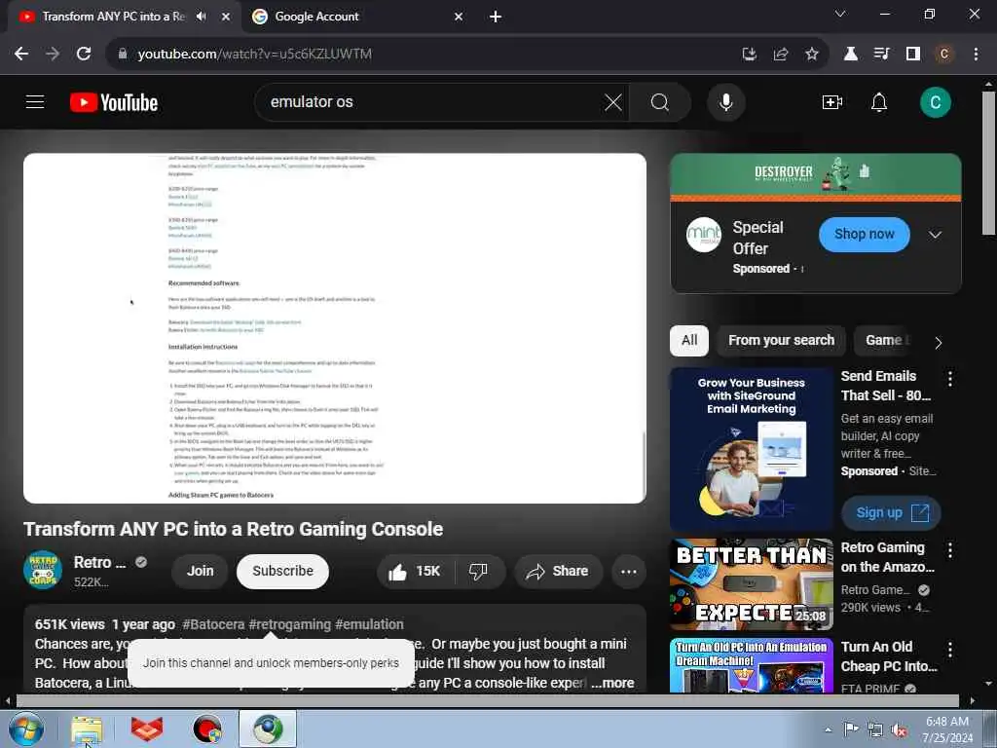The image size is (997, 748).
Task: Open Better Than Expected video thumbnail
Action: coord(752,584)
